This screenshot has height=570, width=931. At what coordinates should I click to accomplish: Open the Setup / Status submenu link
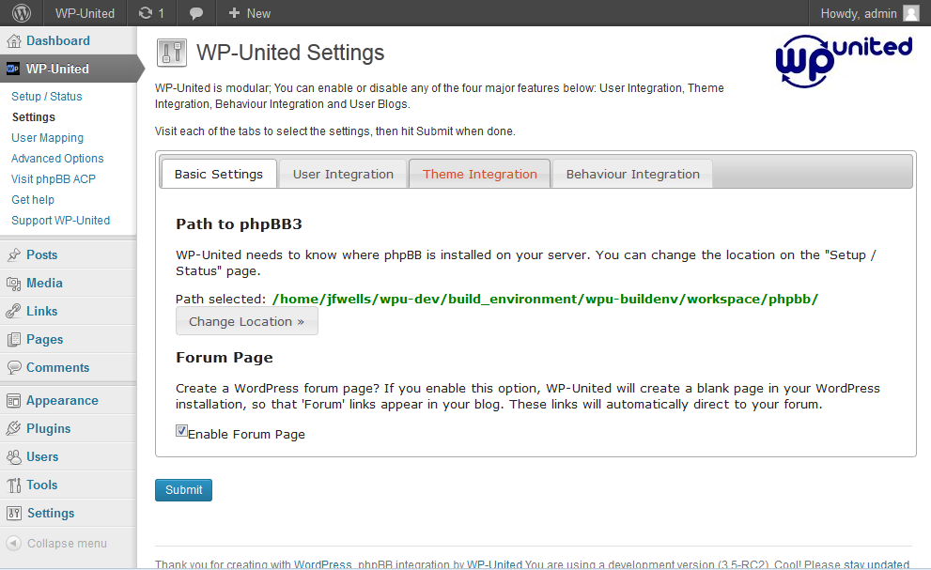[47, 96]
